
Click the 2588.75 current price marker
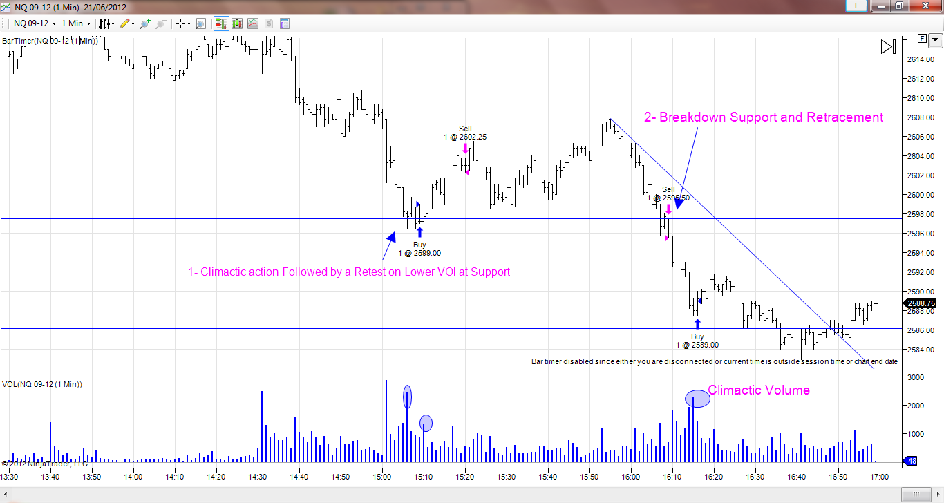click(921, 303)
